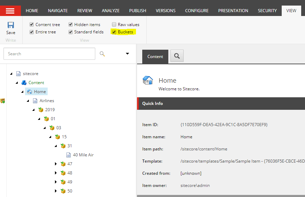The width and height of the screenshot is (305, 197).
Task: Click the /sitecore/content/Home item path value
Action: [x=204, y=149]
